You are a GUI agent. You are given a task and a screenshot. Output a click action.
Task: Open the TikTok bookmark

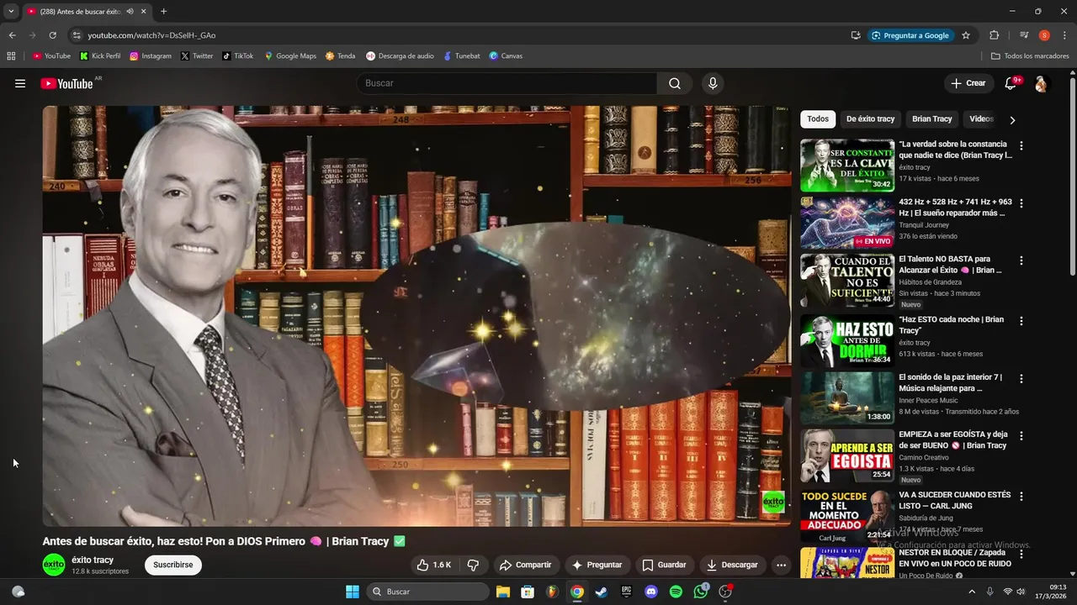(x=238, y=56)
